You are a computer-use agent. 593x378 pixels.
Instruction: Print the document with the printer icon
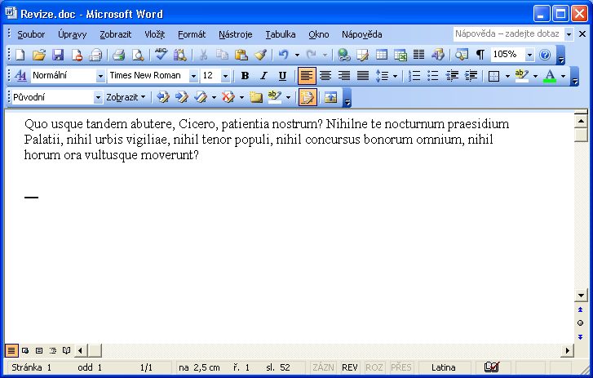119,56
